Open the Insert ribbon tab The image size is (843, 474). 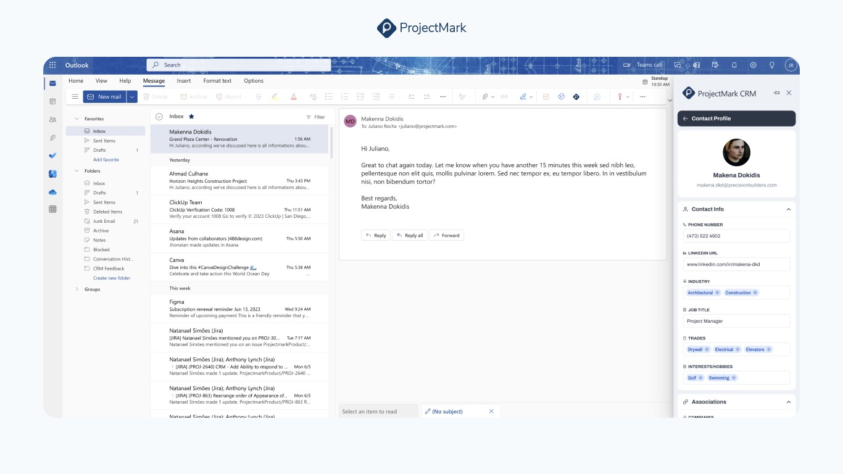(x=184, y=81)
